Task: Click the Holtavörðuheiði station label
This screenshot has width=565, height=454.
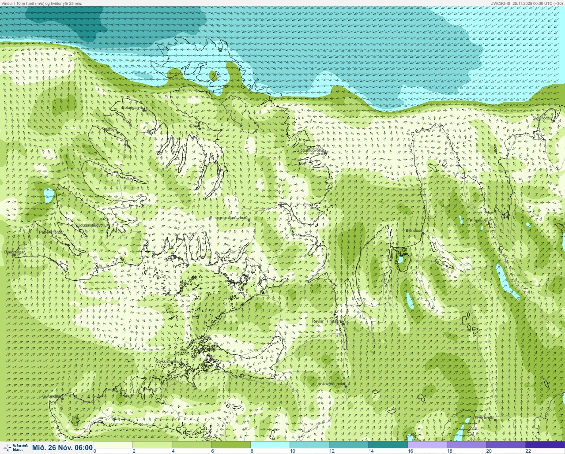Action: 331,384
